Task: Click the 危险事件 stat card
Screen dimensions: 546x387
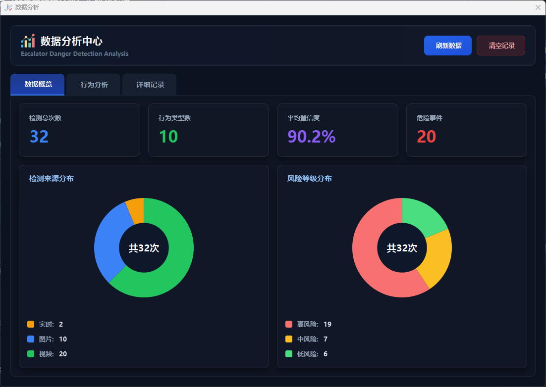Action: pyautogui.click(x=466, y=130)
